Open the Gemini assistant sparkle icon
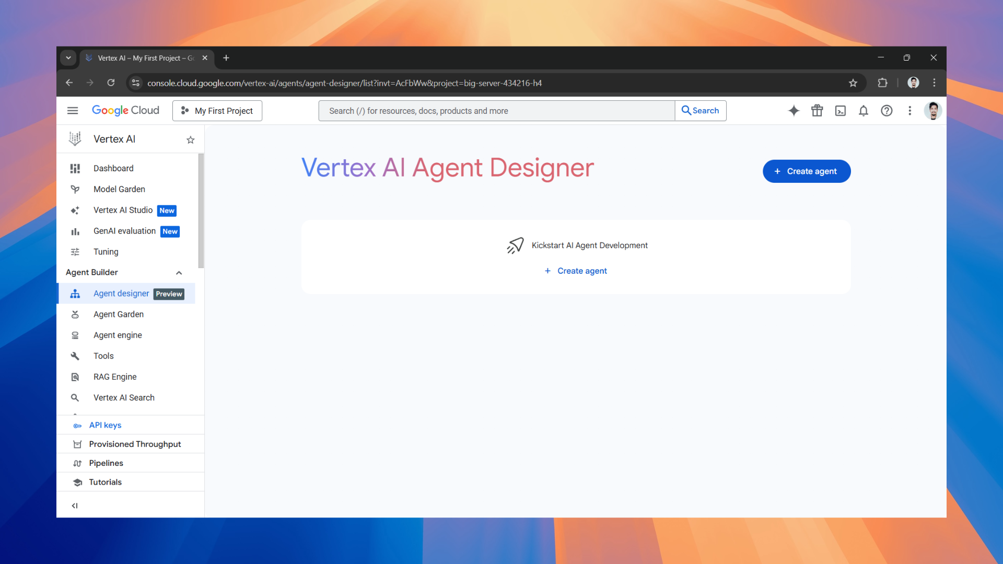Image resolution: width=1003 pixels, height=564 pixels. [794, 111]
